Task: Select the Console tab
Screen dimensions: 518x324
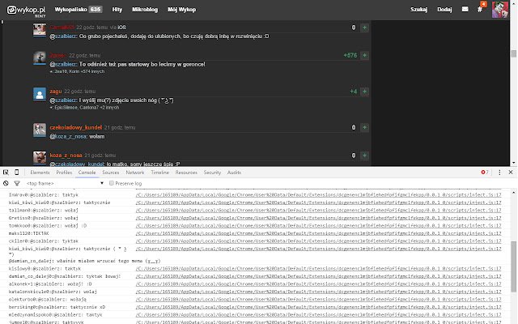Action: [87, 173]
